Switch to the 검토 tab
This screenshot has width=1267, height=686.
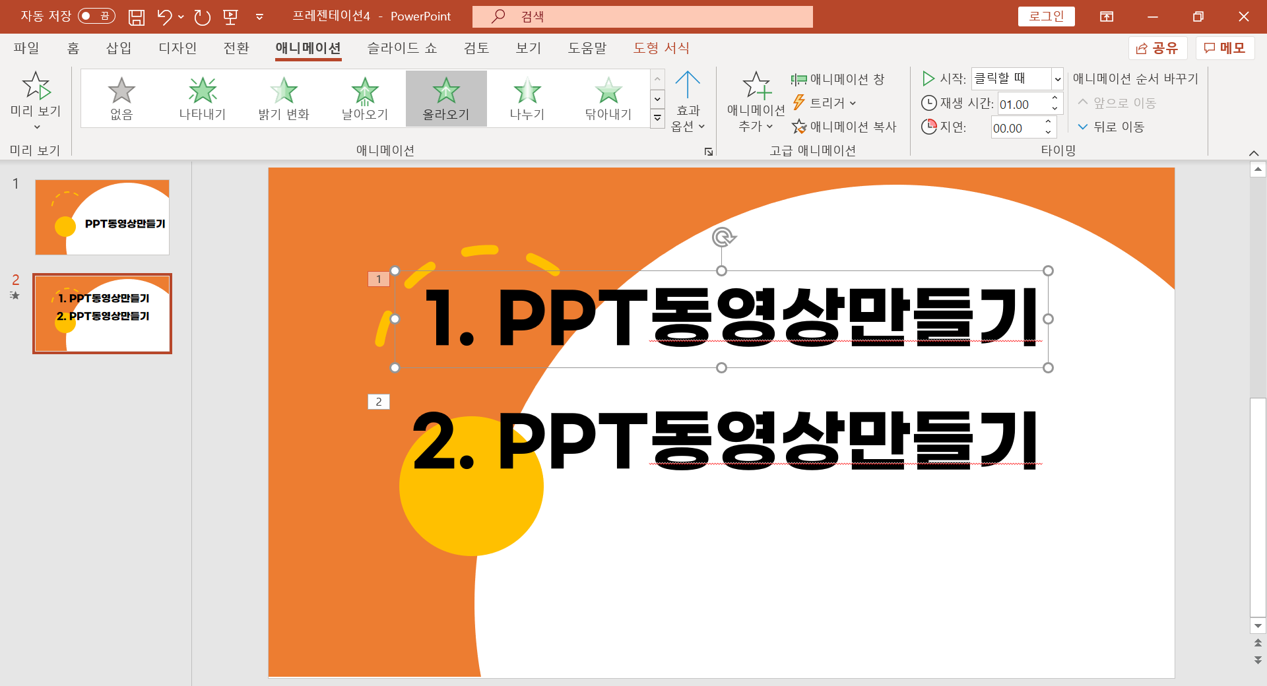[476, 47]
